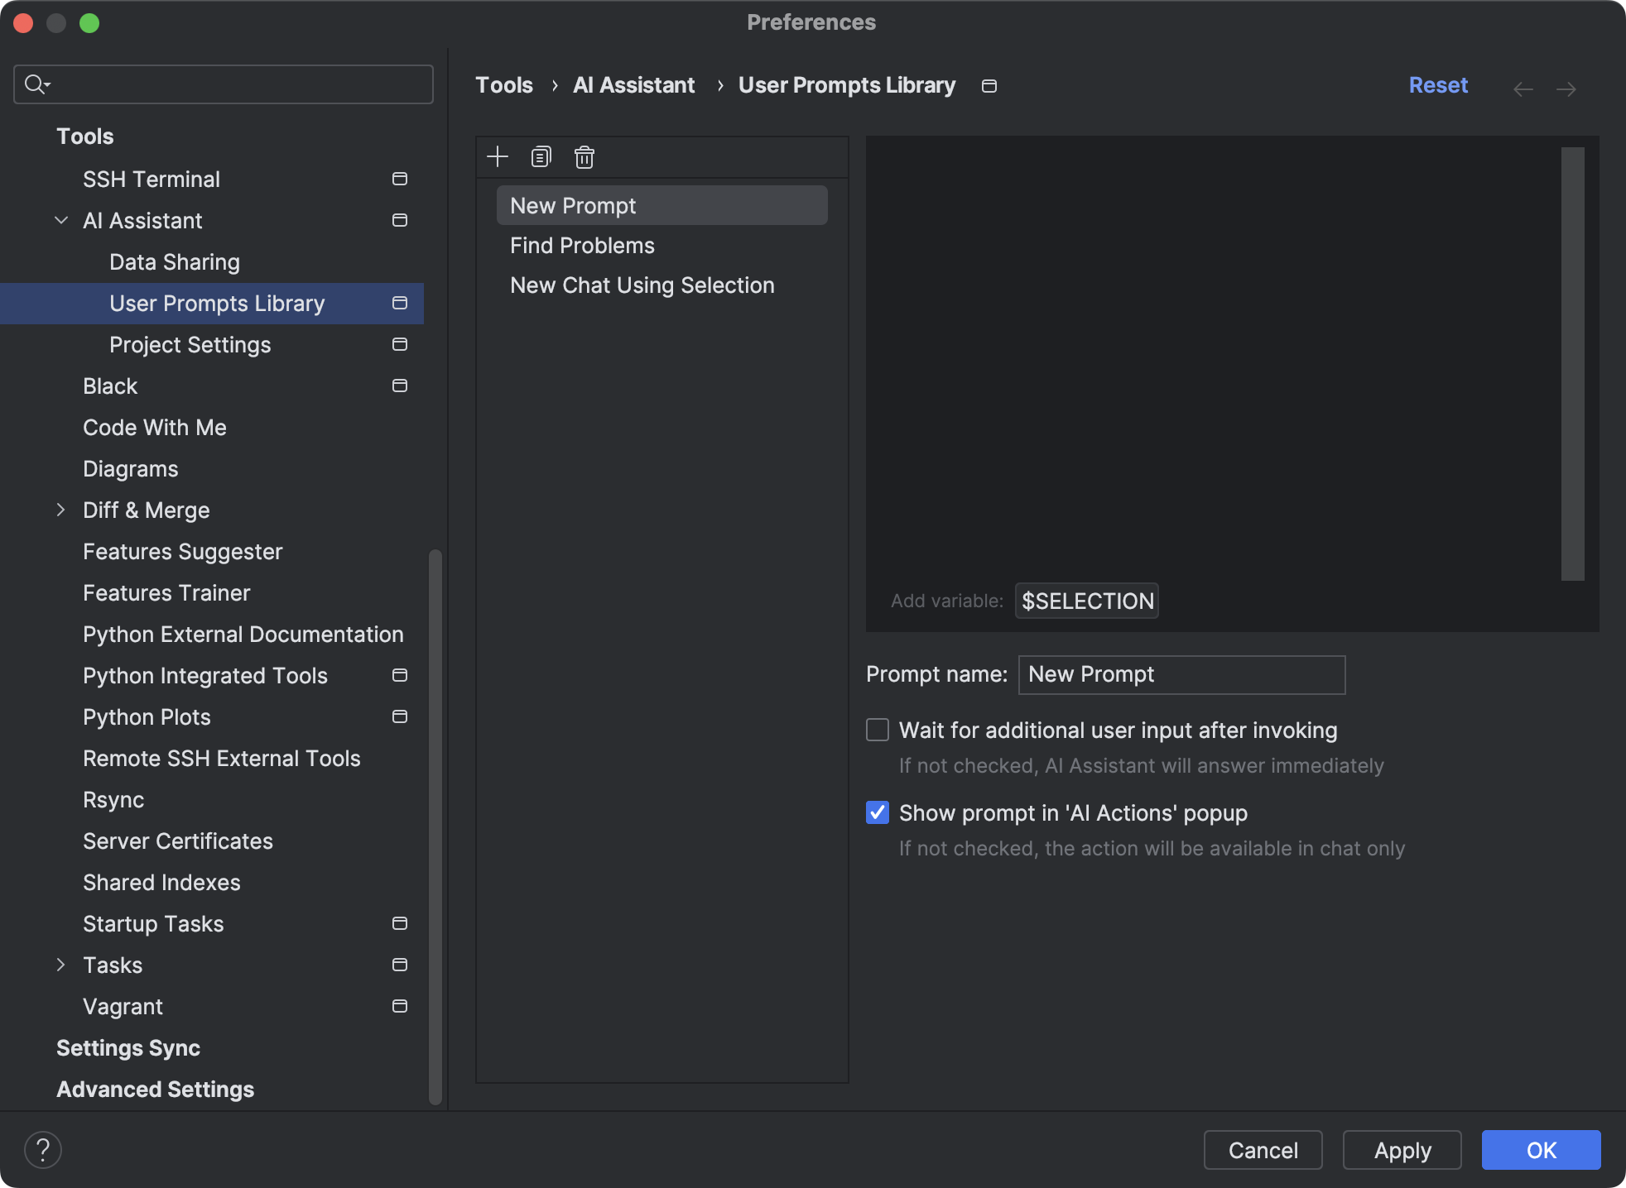Select Find Problems prompt in list
The image size is (1626, 1188).
coord(582,246)
